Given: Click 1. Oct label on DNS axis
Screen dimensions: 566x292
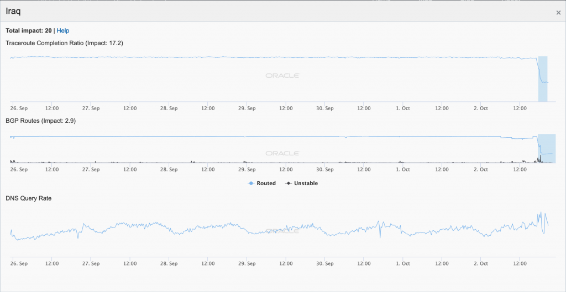Looking at the screenshot, I should pyautogui.click(x=403, y=264).
